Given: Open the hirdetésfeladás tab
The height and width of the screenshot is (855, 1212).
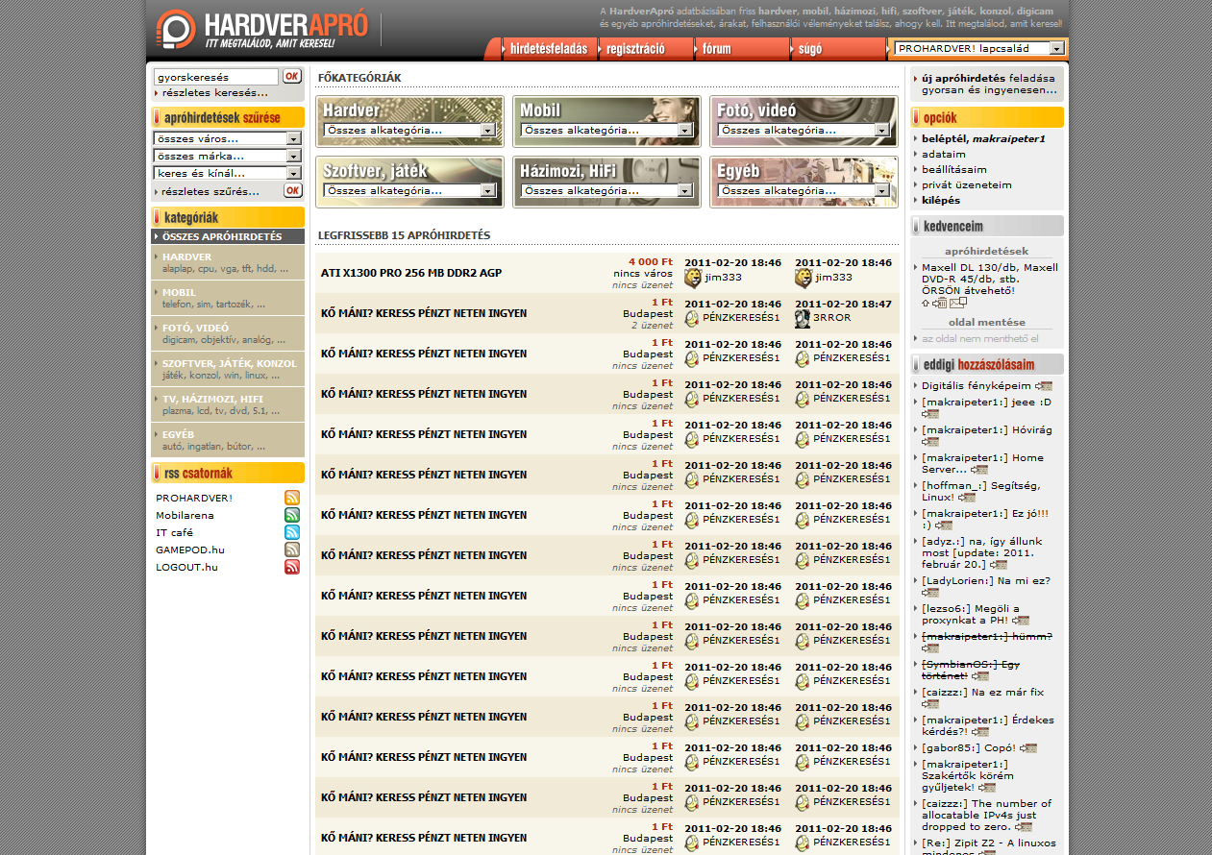Looking at the screenshot, I should (549, 49).
